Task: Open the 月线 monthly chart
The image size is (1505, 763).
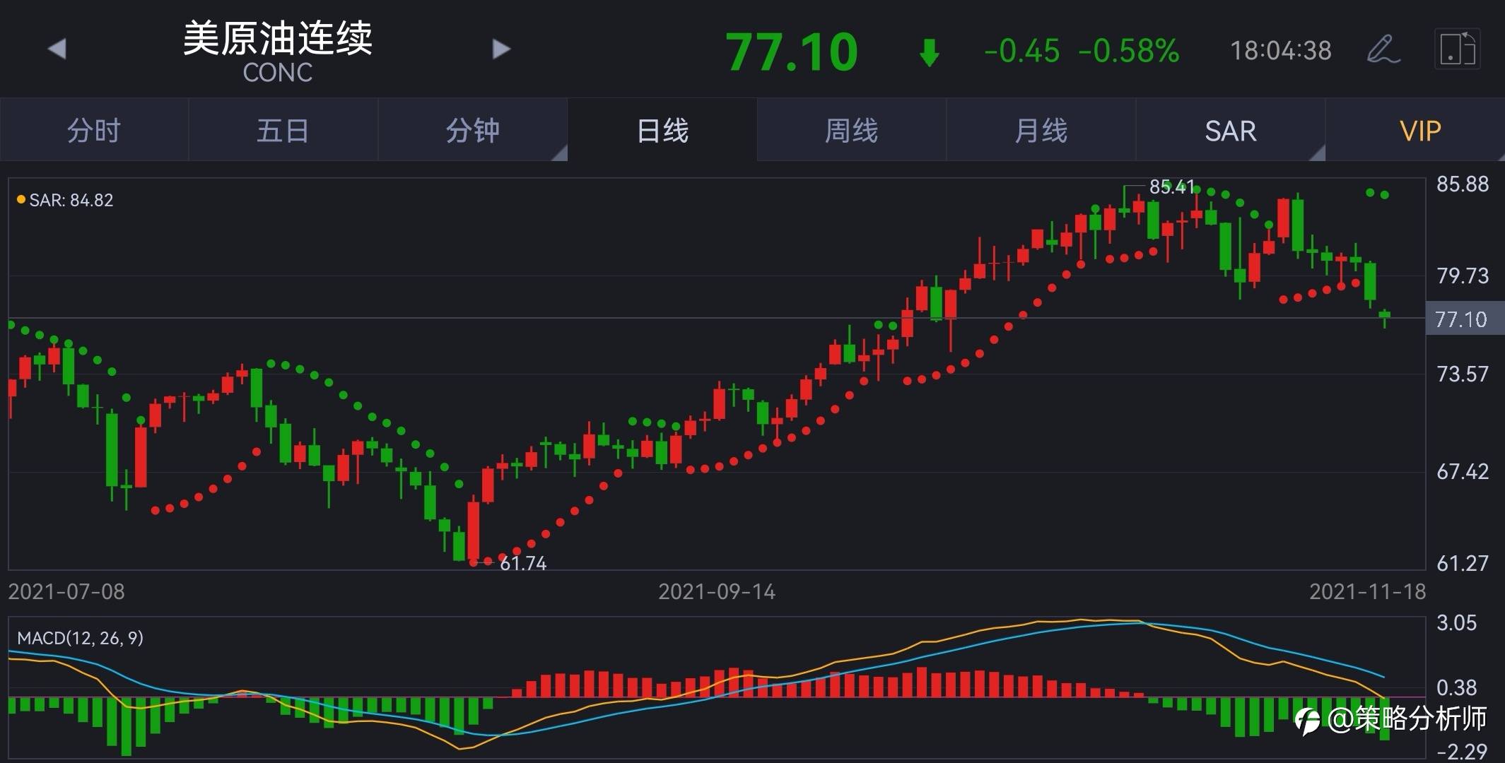Action: [1041, 131]
